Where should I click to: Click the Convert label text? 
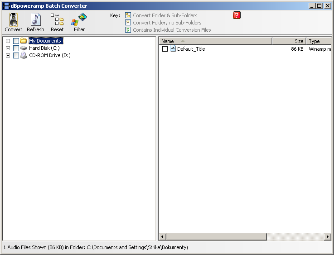pos(14,29)
